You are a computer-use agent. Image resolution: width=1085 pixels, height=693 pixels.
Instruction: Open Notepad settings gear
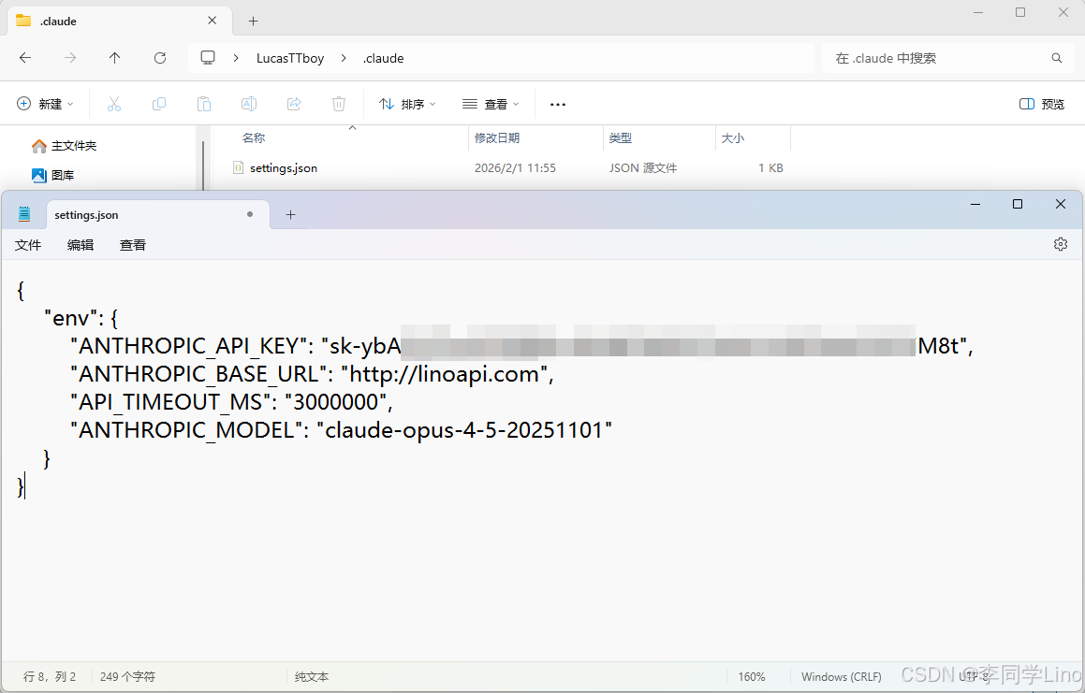1060,244
